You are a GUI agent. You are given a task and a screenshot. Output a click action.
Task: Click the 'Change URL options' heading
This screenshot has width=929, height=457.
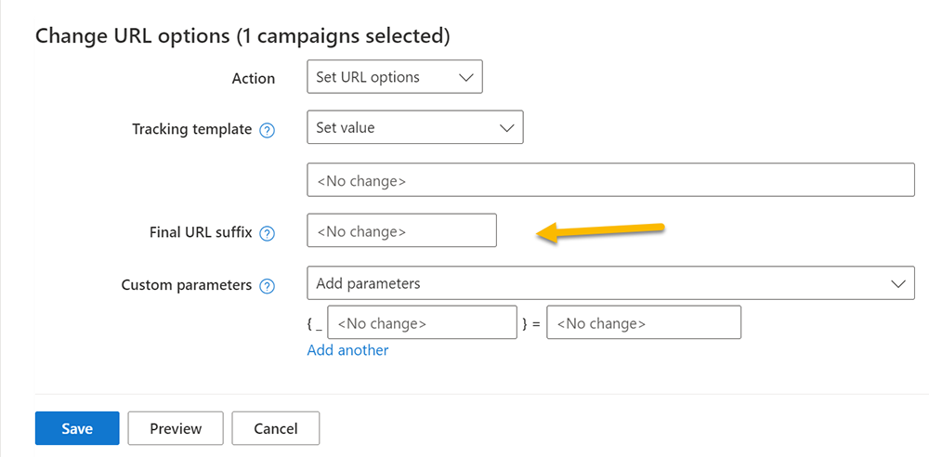pyautogui.click(x=242, y=36)
